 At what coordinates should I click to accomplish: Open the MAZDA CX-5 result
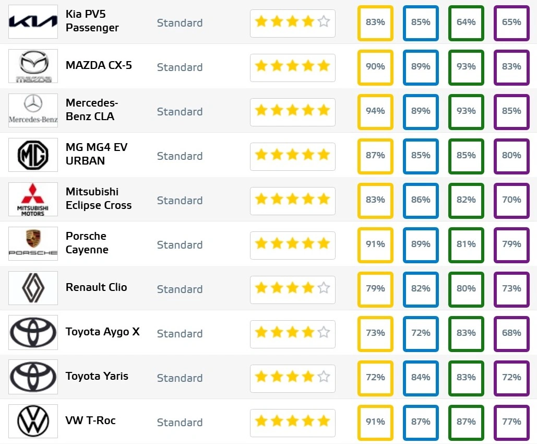click(99, 65)
